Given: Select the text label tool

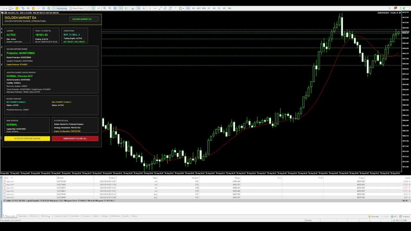Looking at the screenshot, I should coord(176,8).
